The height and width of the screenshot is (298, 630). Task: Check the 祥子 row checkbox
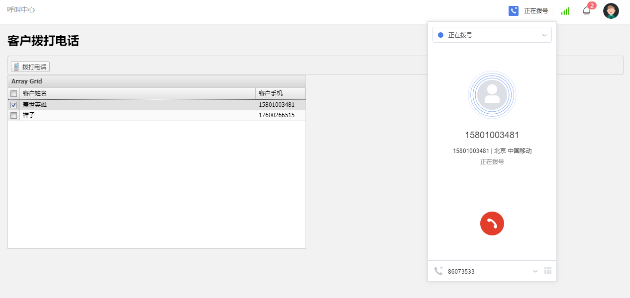(x=14, y=115)
